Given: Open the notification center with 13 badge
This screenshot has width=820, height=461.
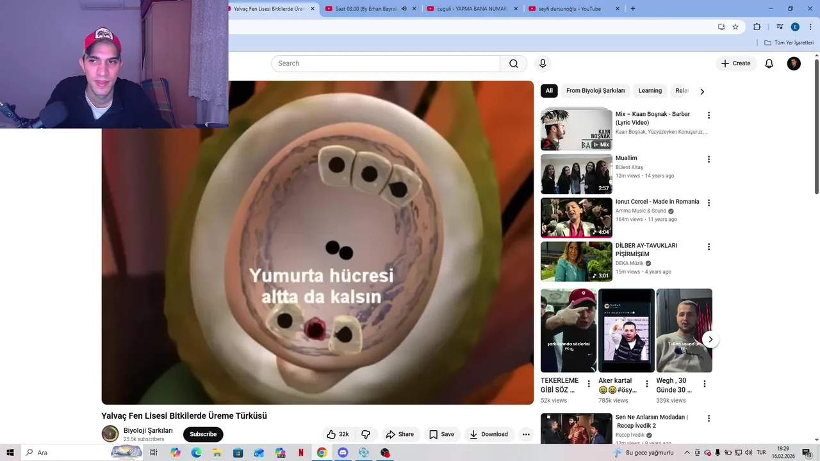Looking at the screenshot, I should (x=807, y=453).
